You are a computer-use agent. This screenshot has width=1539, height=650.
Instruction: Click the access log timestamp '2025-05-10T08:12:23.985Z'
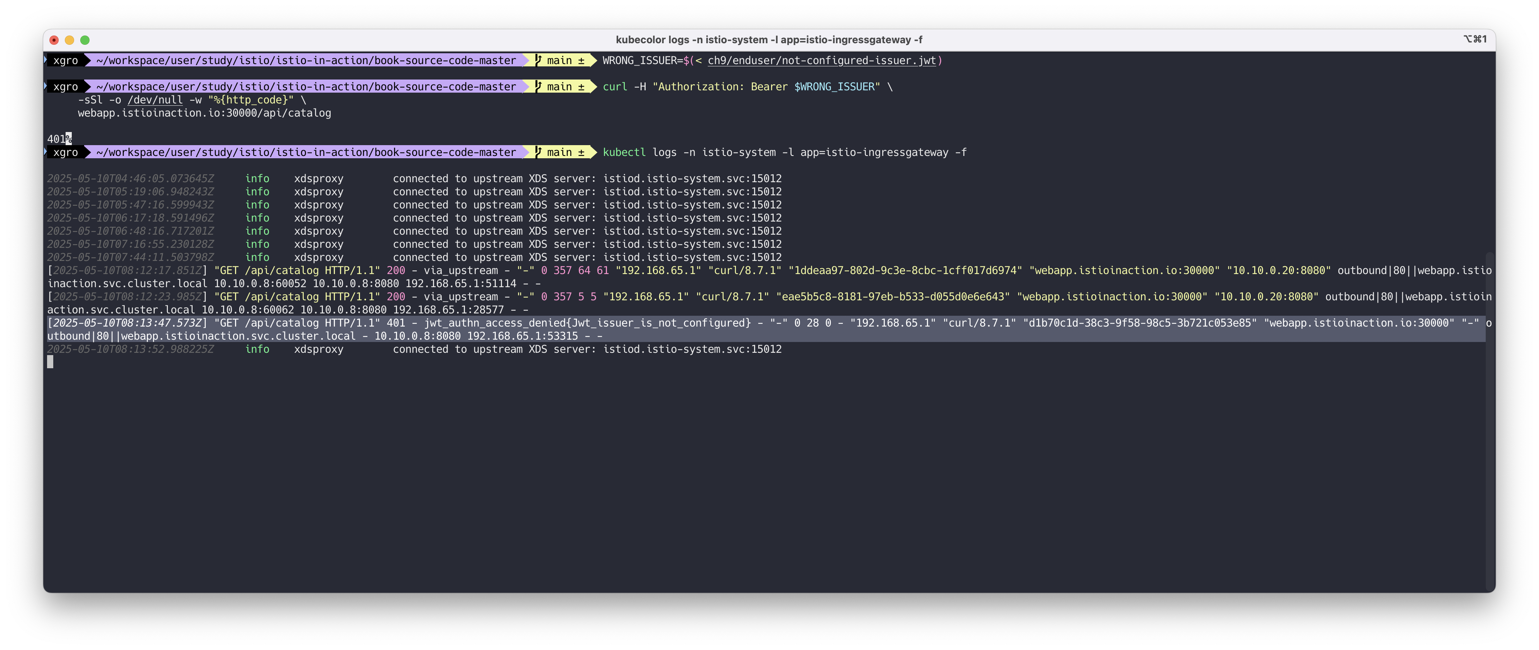click(x=127, y=297)
